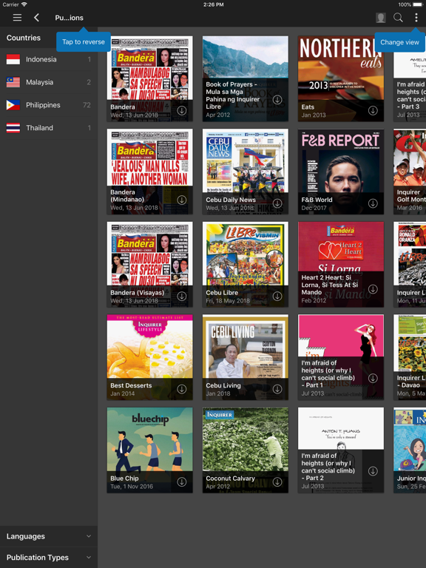Expand the Publication Types section
This screenshot has height=568, width=426.
49,558
